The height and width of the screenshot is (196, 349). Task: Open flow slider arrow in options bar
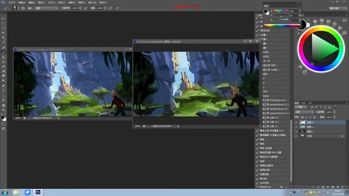(x=105, y=8)
